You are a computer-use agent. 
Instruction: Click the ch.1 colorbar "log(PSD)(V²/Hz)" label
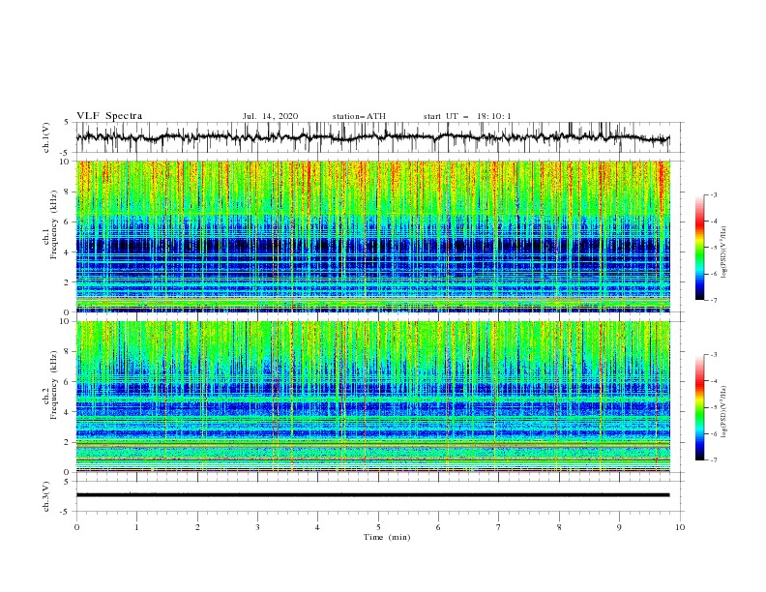[723, 252]
